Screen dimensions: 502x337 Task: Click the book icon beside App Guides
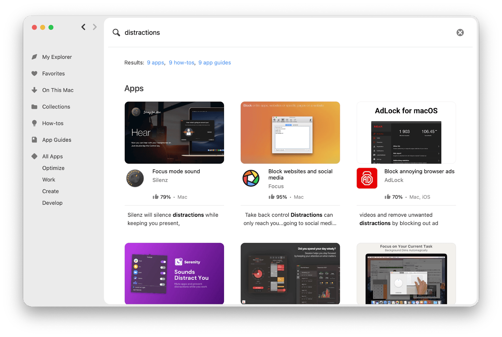[35, 140]
